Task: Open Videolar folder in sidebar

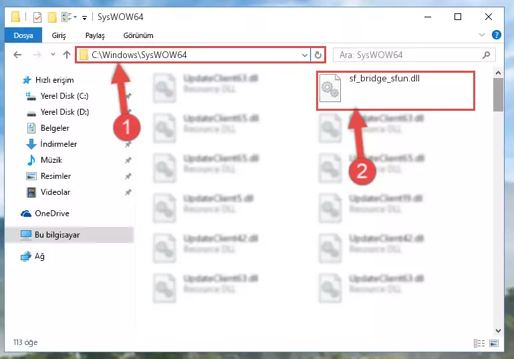Action: [48, 192]
